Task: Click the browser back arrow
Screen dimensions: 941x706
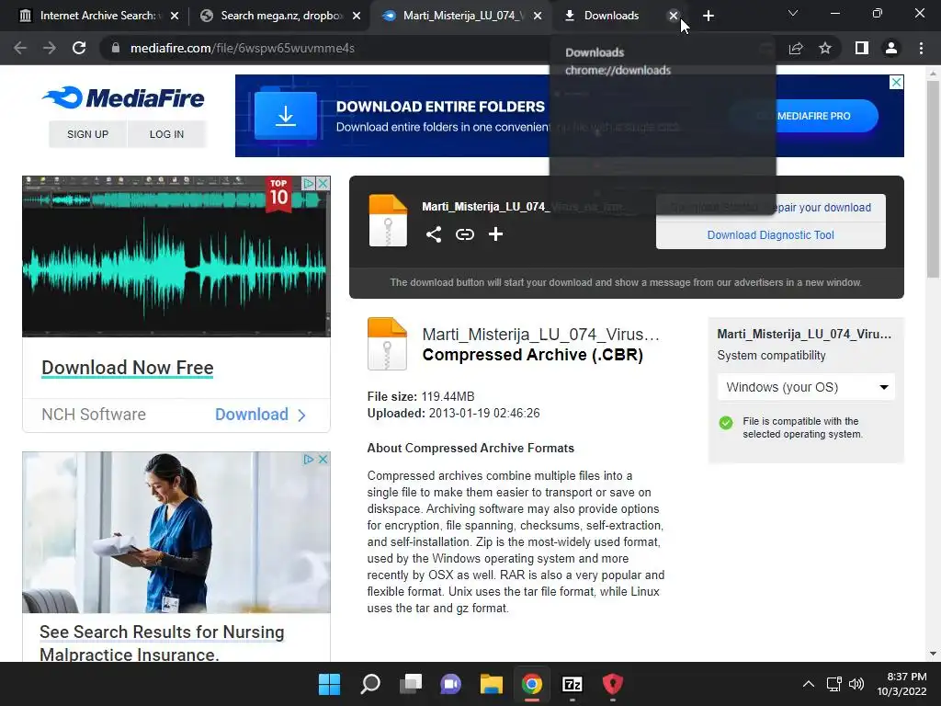Action: pyautogui.click(x=20, y=48)
